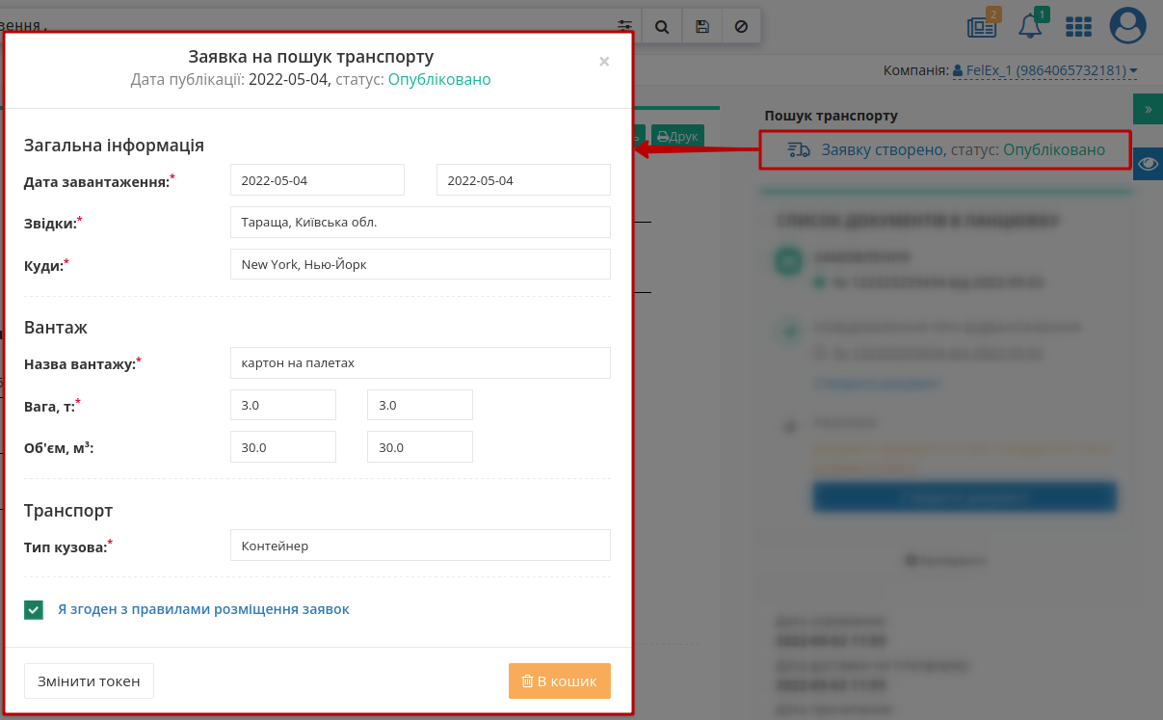This screenshot has height=720, width=1163.
Task: Click the Заявку створено link
Action: [882, 149]
